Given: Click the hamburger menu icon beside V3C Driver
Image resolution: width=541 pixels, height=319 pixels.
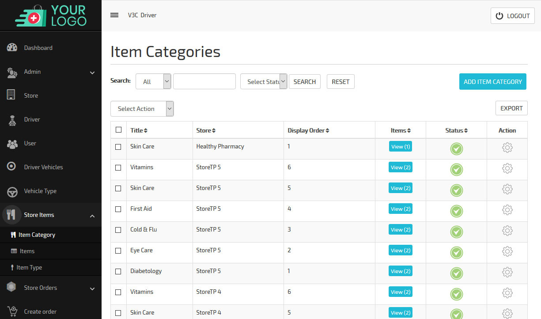Looking at the screenshot, I should click(114, 15).
